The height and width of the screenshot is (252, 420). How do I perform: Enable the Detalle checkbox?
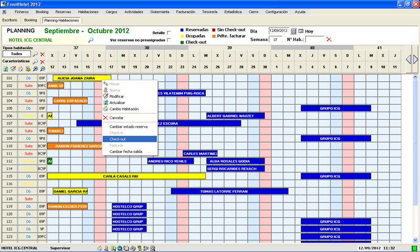pos(169,33)
